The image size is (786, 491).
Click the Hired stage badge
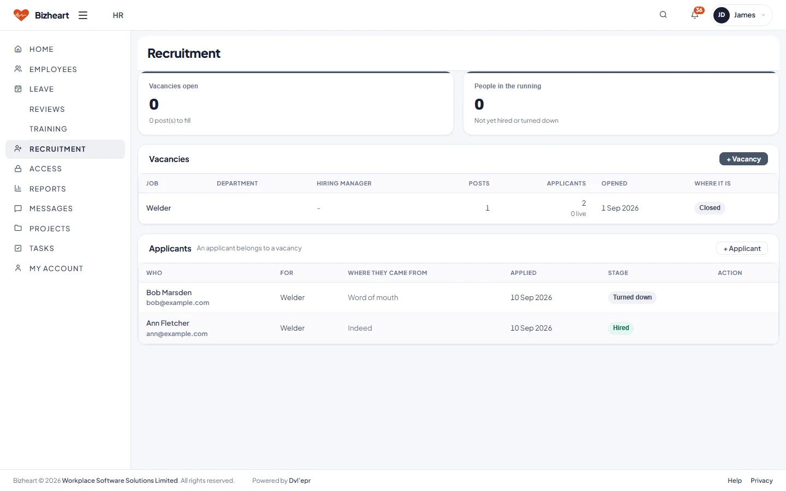click(x=621, y=328)
